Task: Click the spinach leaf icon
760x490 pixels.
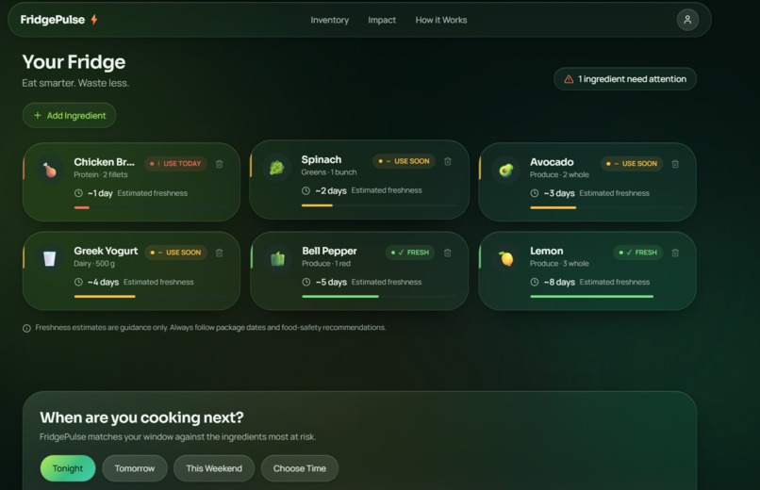Action: coord(277,168)
